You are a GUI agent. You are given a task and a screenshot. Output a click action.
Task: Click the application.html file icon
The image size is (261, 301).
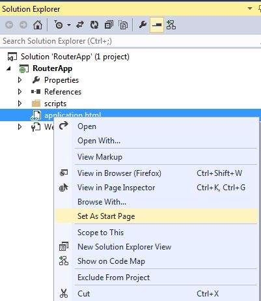pyautogui.click(x=36, y=115)
